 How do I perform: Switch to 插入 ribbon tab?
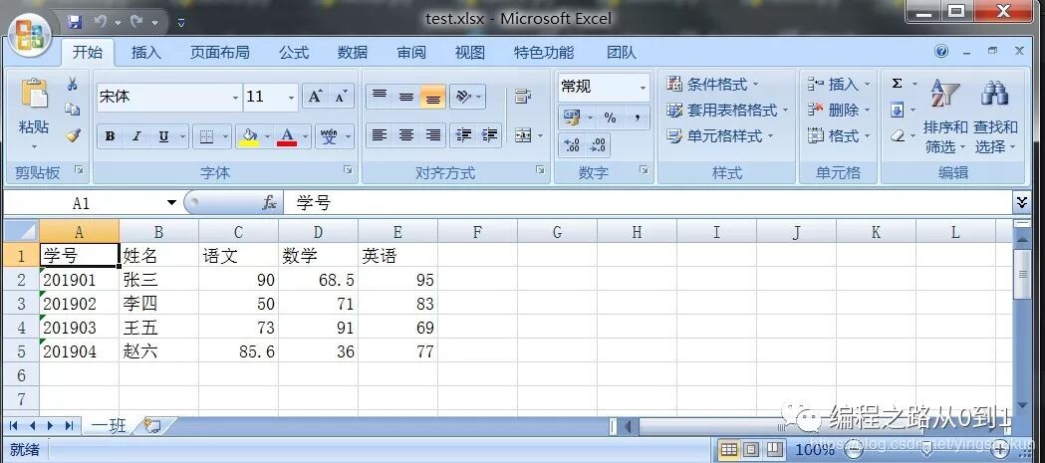click(146, 52)
